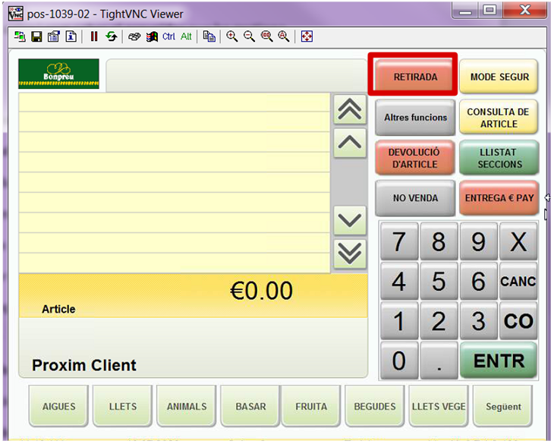Screen dimensions: 551x444
Task: Click the zoom in magnifier
Action: [232, 36]
